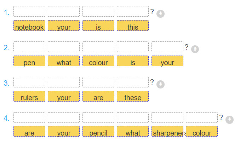Select the 'are' tile in sentence 3
The image size is (246, 149).
click(98, 96)
